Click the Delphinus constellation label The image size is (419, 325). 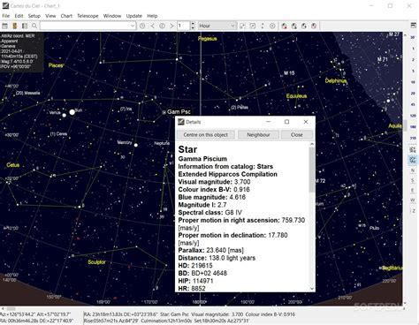(336, 81)
